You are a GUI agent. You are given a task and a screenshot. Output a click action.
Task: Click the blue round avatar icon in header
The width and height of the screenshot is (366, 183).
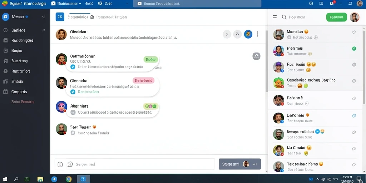coord(248,34)
